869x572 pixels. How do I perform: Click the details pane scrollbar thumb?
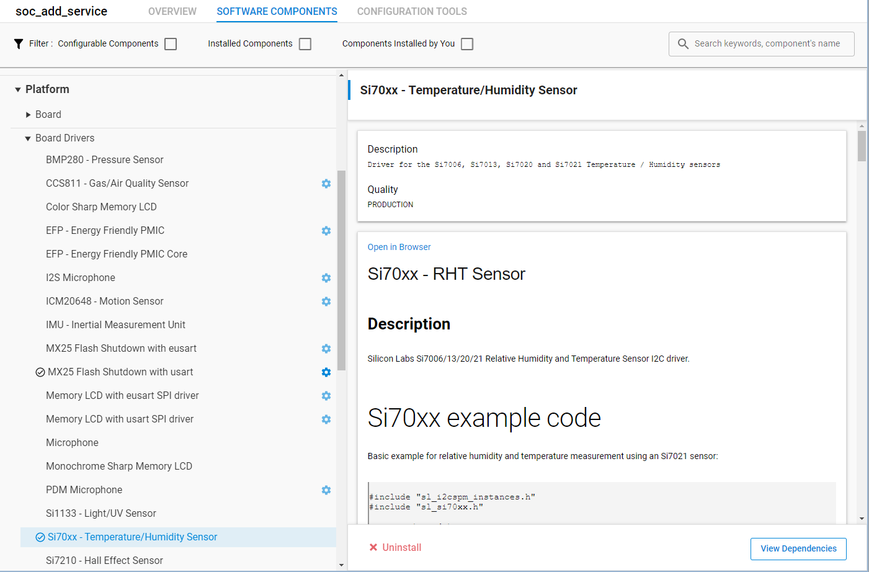tap(862, 146)
